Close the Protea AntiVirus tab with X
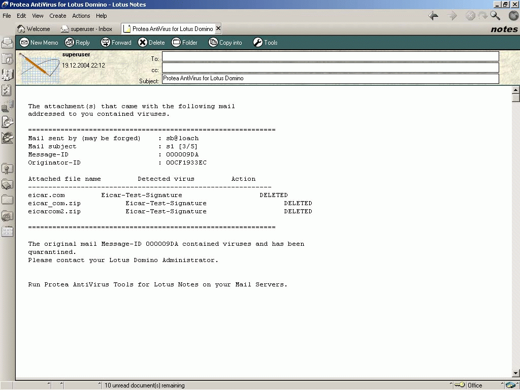The height and width of the screenshot is (390, 520). [218, 28]
